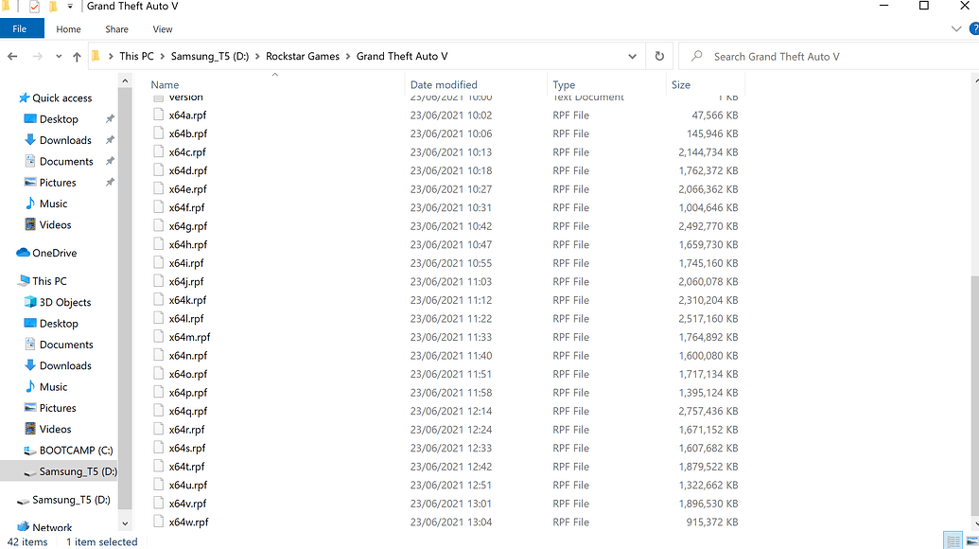Select the x64w.rpf file
979x549 pixels.
tap(188, 522)
